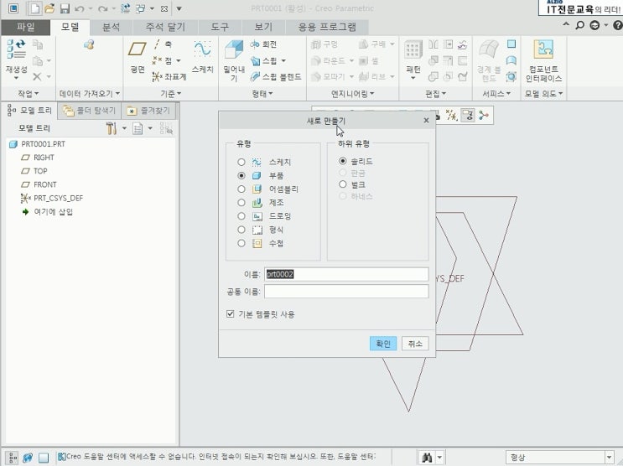Click the Round (라운드) tool
This screenshot has height=466, width=623.
pyautogui.click(x=328, y=61)
